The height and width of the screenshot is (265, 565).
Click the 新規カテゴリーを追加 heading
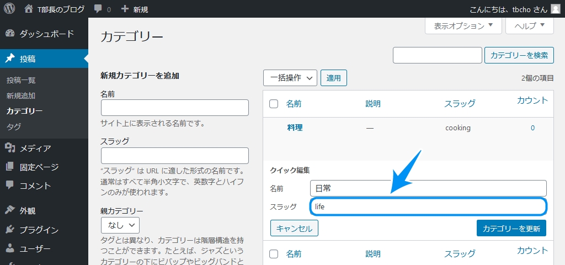pyautogui.click(x=140, y=76)
